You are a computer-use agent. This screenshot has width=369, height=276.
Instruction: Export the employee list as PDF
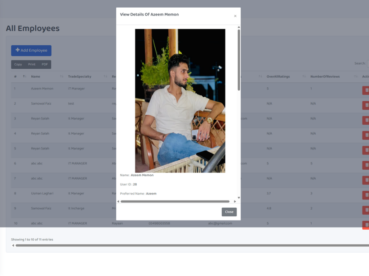pyautogui.click(x=45, y=64)
